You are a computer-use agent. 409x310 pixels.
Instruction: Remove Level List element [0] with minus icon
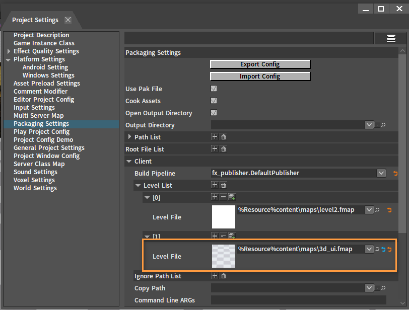tap(223, 197)
